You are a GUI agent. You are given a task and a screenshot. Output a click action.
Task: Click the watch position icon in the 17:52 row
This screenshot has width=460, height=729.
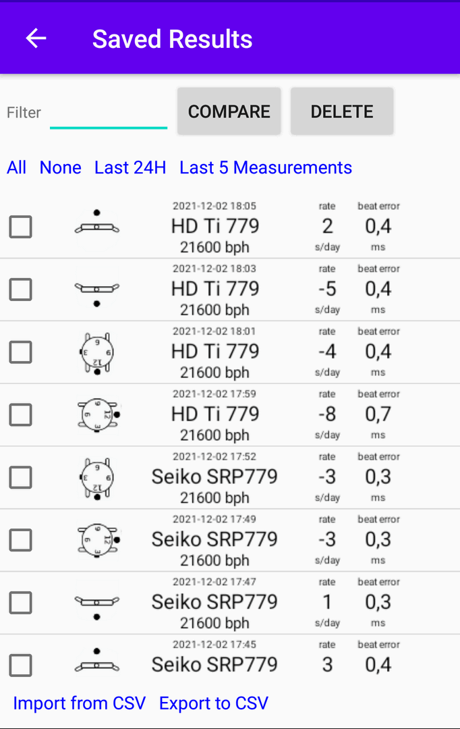pos(96,479)
